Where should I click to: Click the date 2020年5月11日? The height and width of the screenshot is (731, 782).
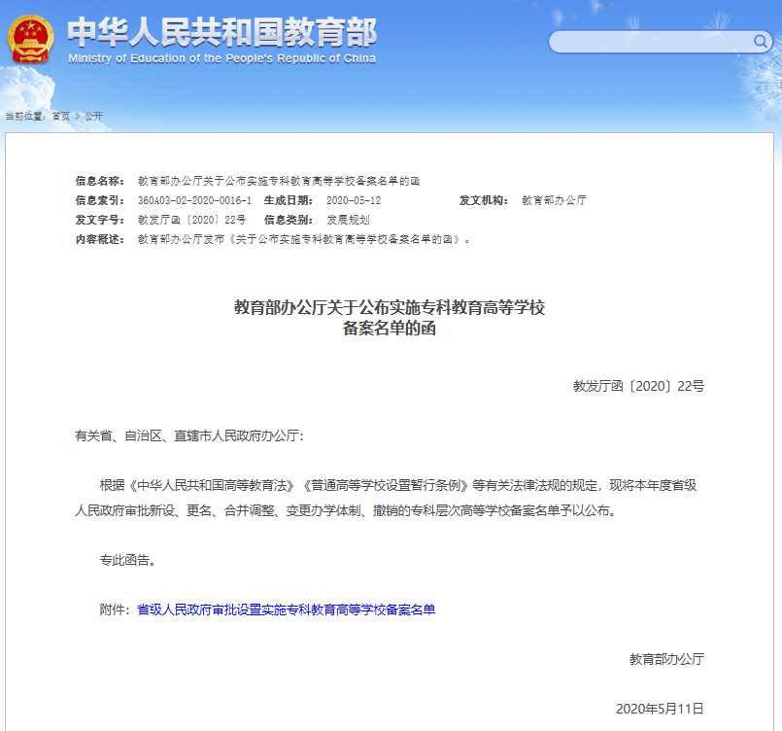pyautogui.click(x=660, y=709)
